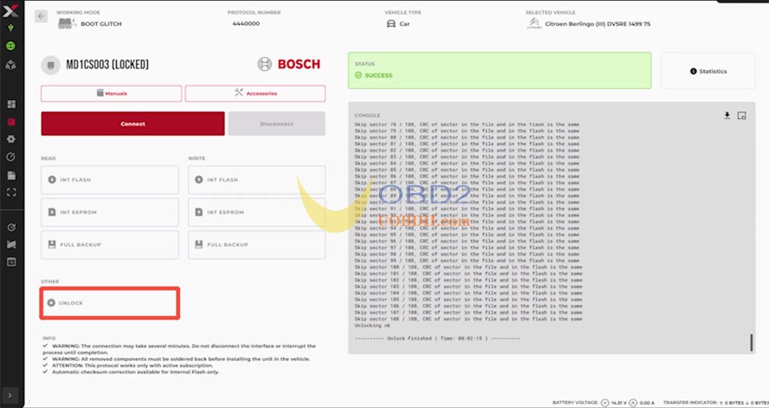
Task: Click the 'Unlocking ok' console line
Action: click(x=372, y=325)
